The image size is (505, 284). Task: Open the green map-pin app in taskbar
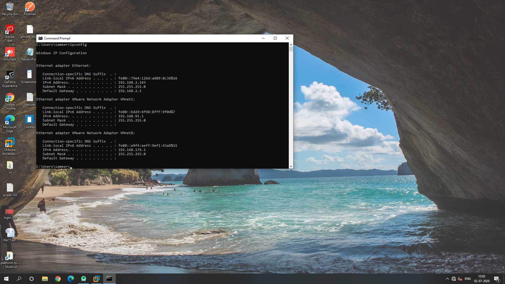pos(83,279)
